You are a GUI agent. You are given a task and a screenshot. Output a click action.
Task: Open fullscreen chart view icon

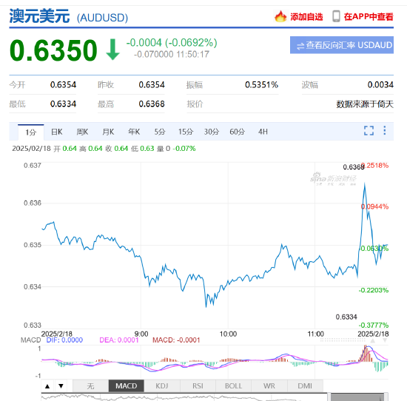pos(369,130)
